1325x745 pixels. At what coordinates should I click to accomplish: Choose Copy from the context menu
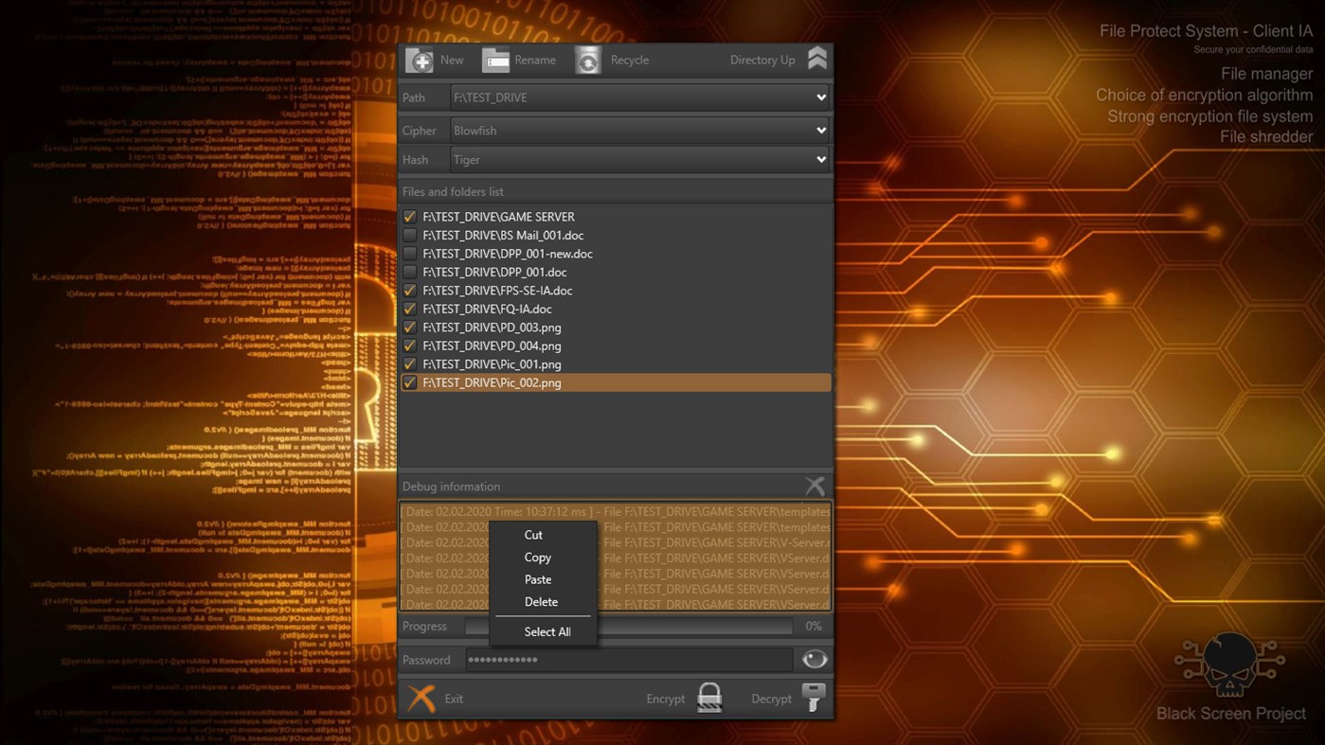(537, 557)
